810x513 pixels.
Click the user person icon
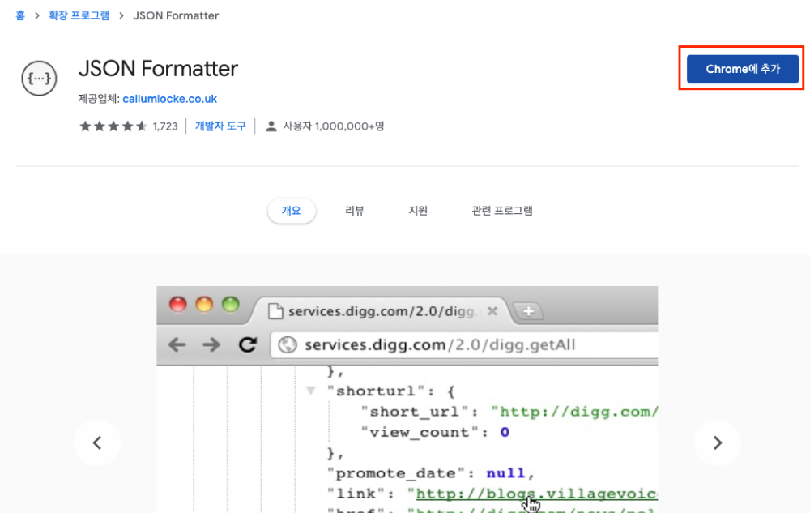[271, 126]
